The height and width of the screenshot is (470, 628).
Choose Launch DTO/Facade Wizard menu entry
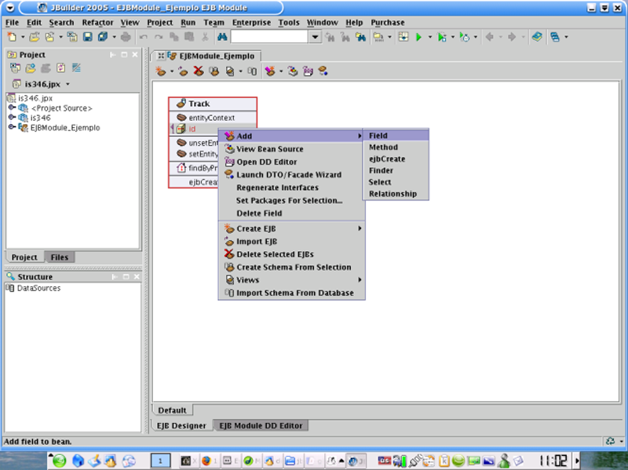coord(288,175)
